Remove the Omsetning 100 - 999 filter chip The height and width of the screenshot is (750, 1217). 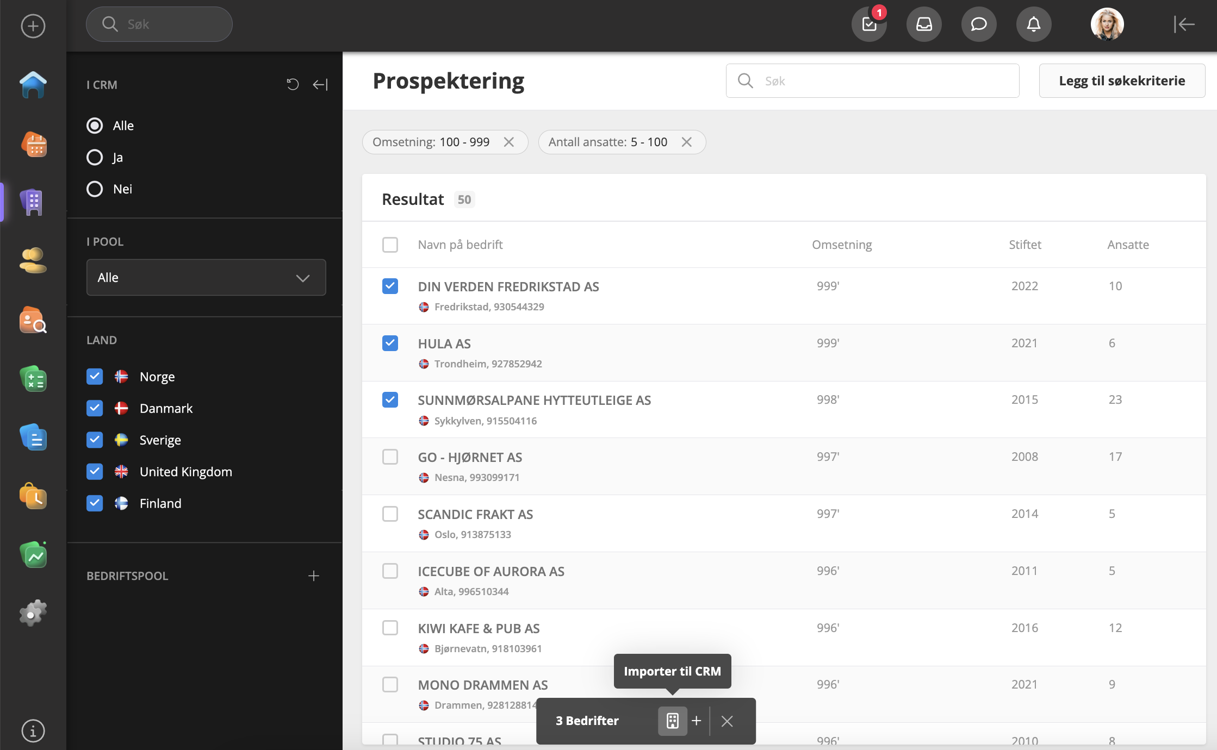[x=509, y=142]
